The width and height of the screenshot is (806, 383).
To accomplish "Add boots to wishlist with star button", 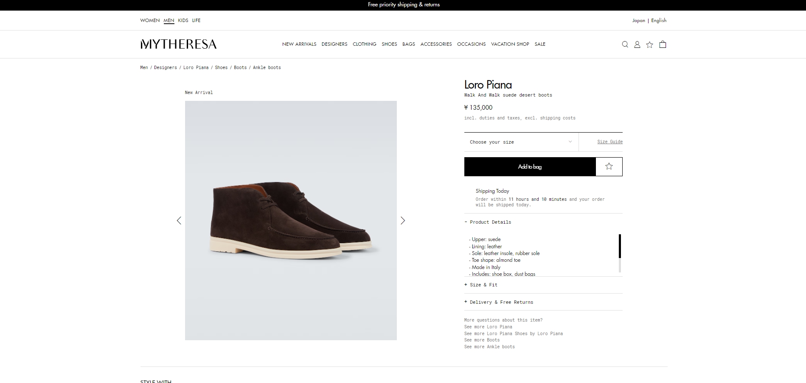I will pyautogui.click(x=609, y=167).
